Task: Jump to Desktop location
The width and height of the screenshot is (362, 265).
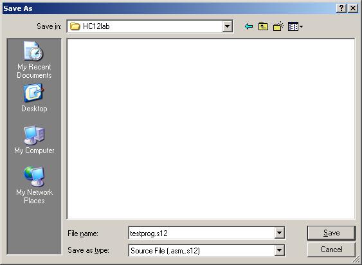Action: pos(34,98)
